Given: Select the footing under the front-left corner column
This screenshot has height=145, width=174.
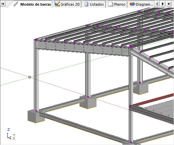Looking at the screenshot, I should (36, 116).
